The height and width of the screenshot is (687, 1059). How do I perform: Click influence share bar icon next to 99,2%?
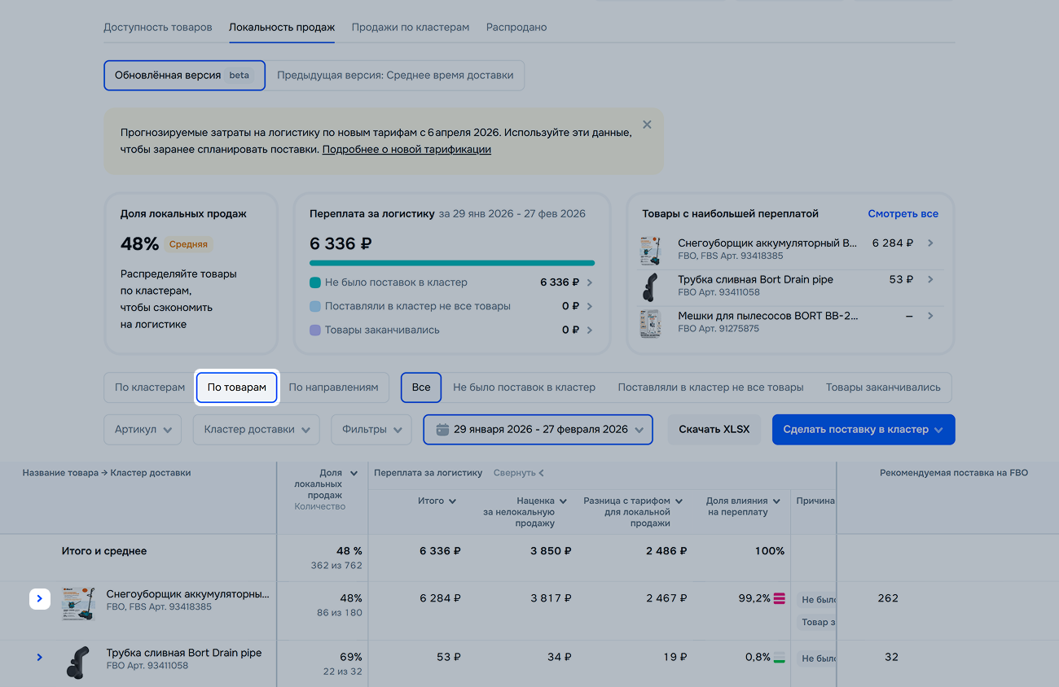[780, 598]
